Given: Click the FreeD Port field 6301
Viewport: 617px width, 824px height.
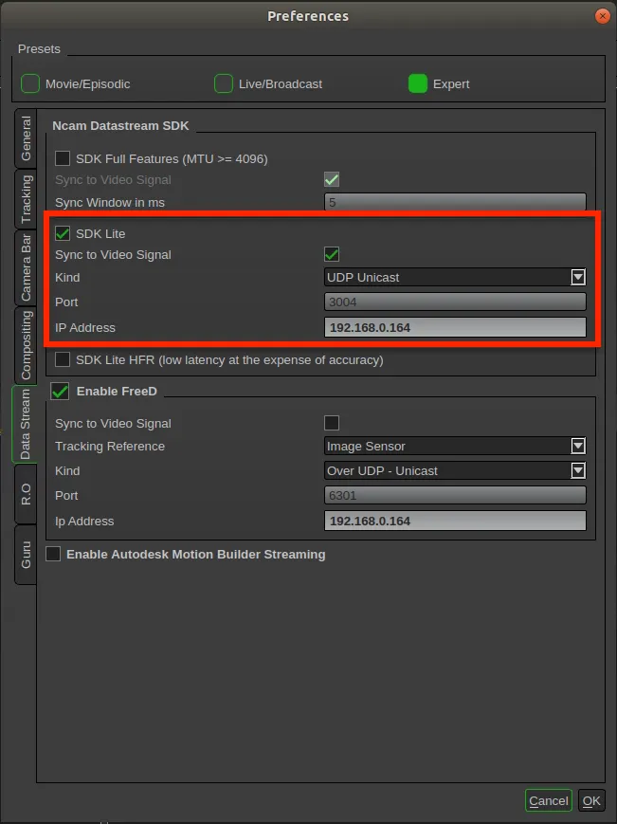Looking at the screenshot, I should click(x=455, y=495).
